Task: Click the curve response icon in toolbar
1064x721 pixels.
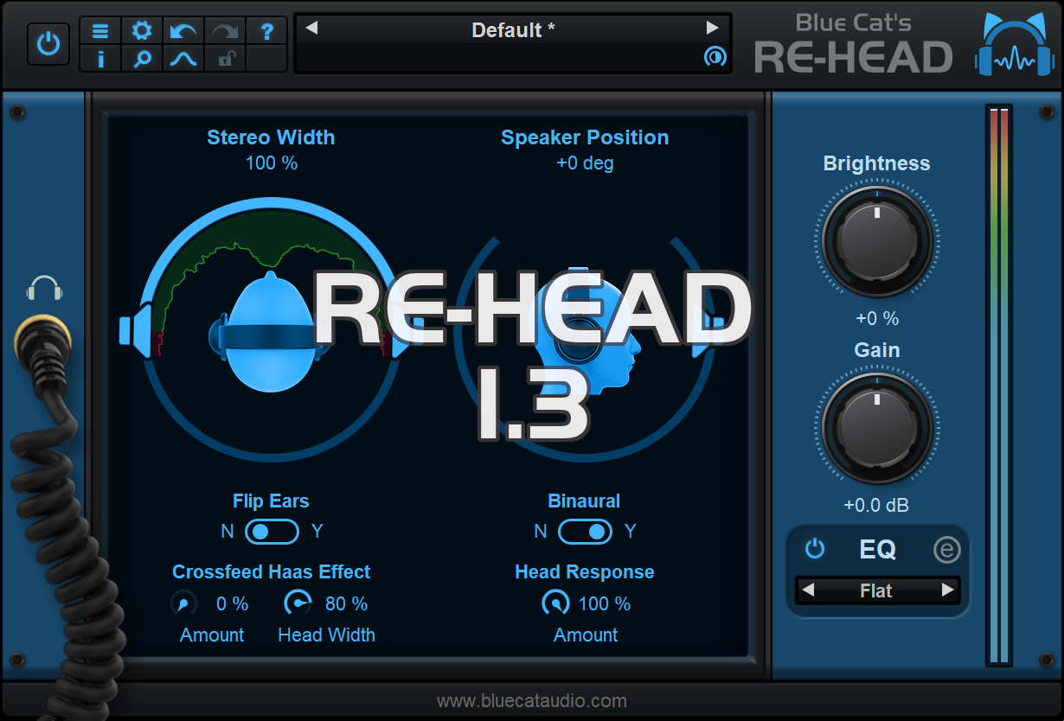Action: coord(183,59)
